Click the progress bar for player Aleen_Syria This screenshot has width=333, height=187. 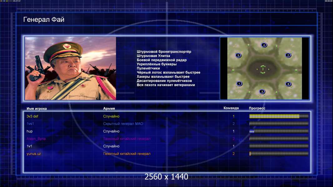click(x=279, y=139)
